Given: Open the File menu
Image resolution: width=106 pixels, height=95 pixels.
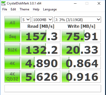Looking at the screenshot, I should coord(5,9).
